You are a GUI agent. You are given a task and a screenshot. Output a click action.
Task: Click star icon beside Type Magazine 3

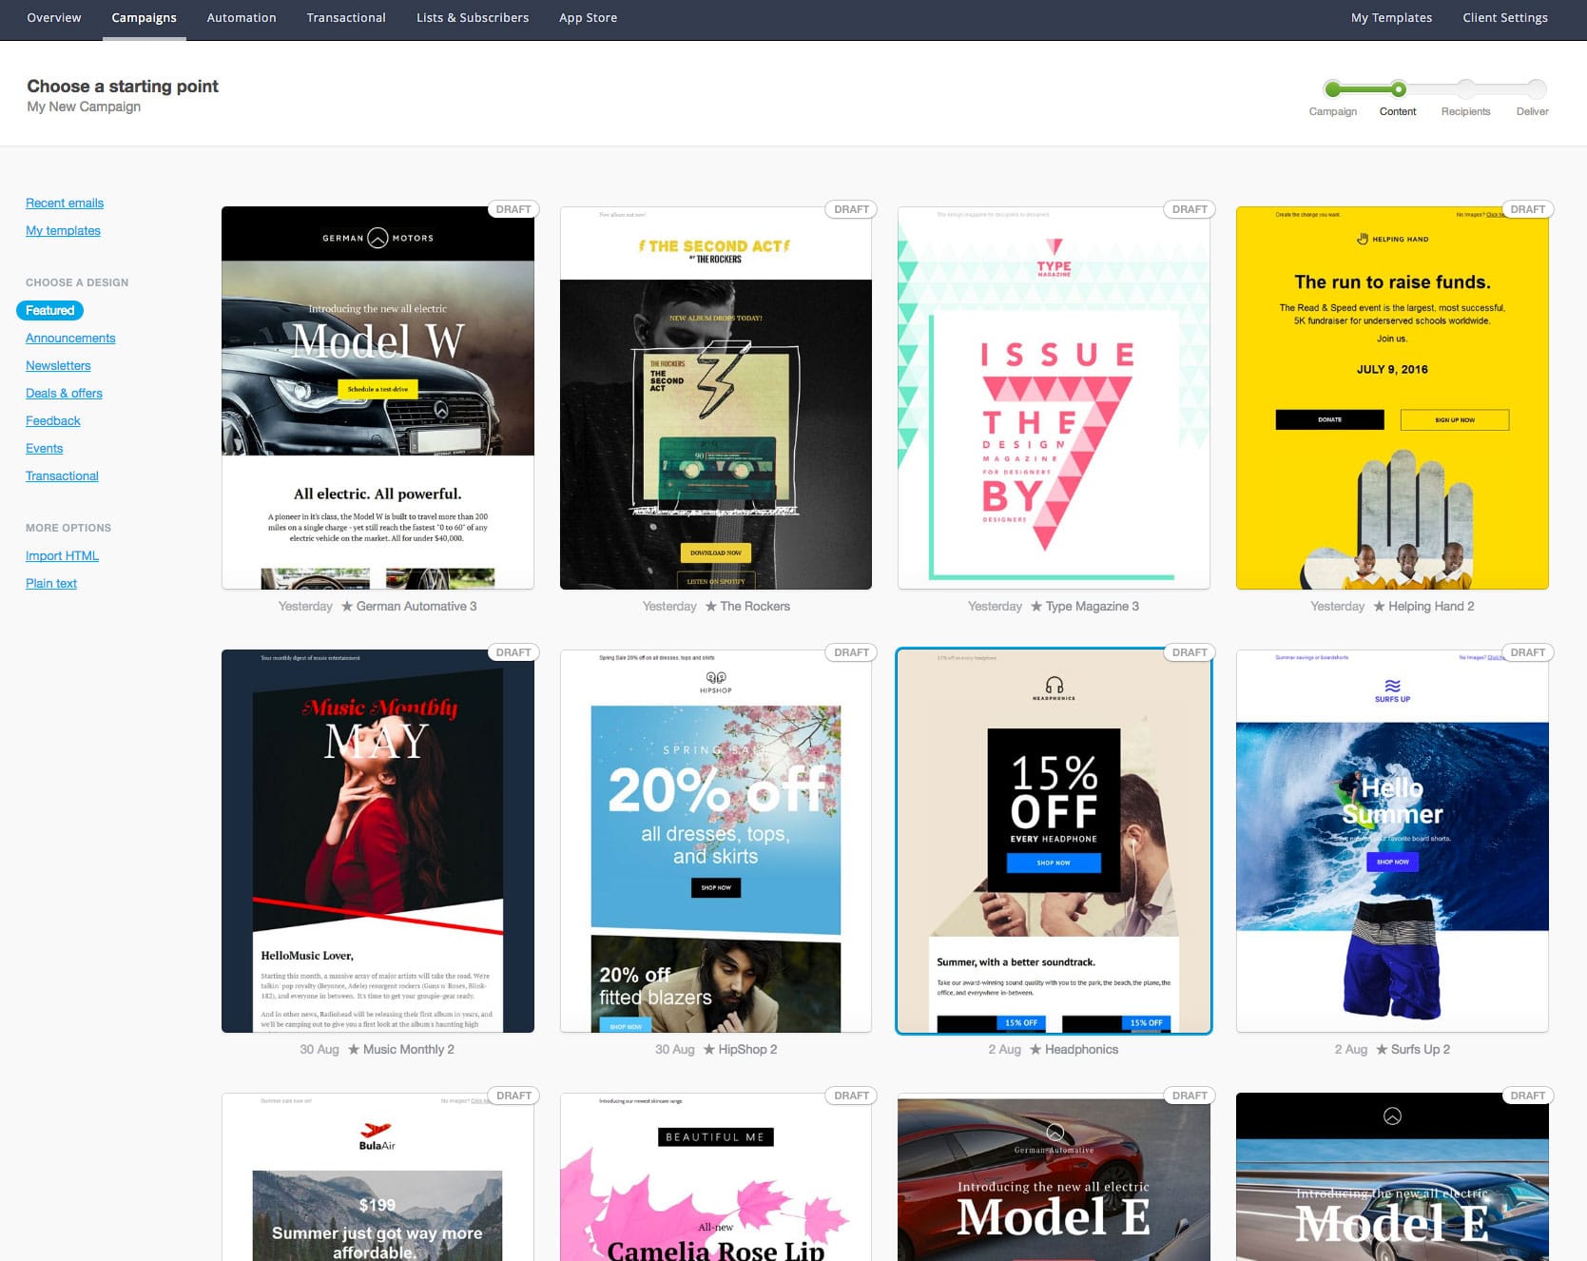click(1036, 606)
